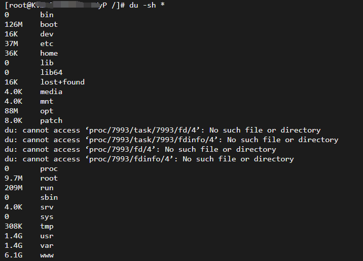
Task: Click the 'du -sh *' command text
Action: click(x=147, y=5)
